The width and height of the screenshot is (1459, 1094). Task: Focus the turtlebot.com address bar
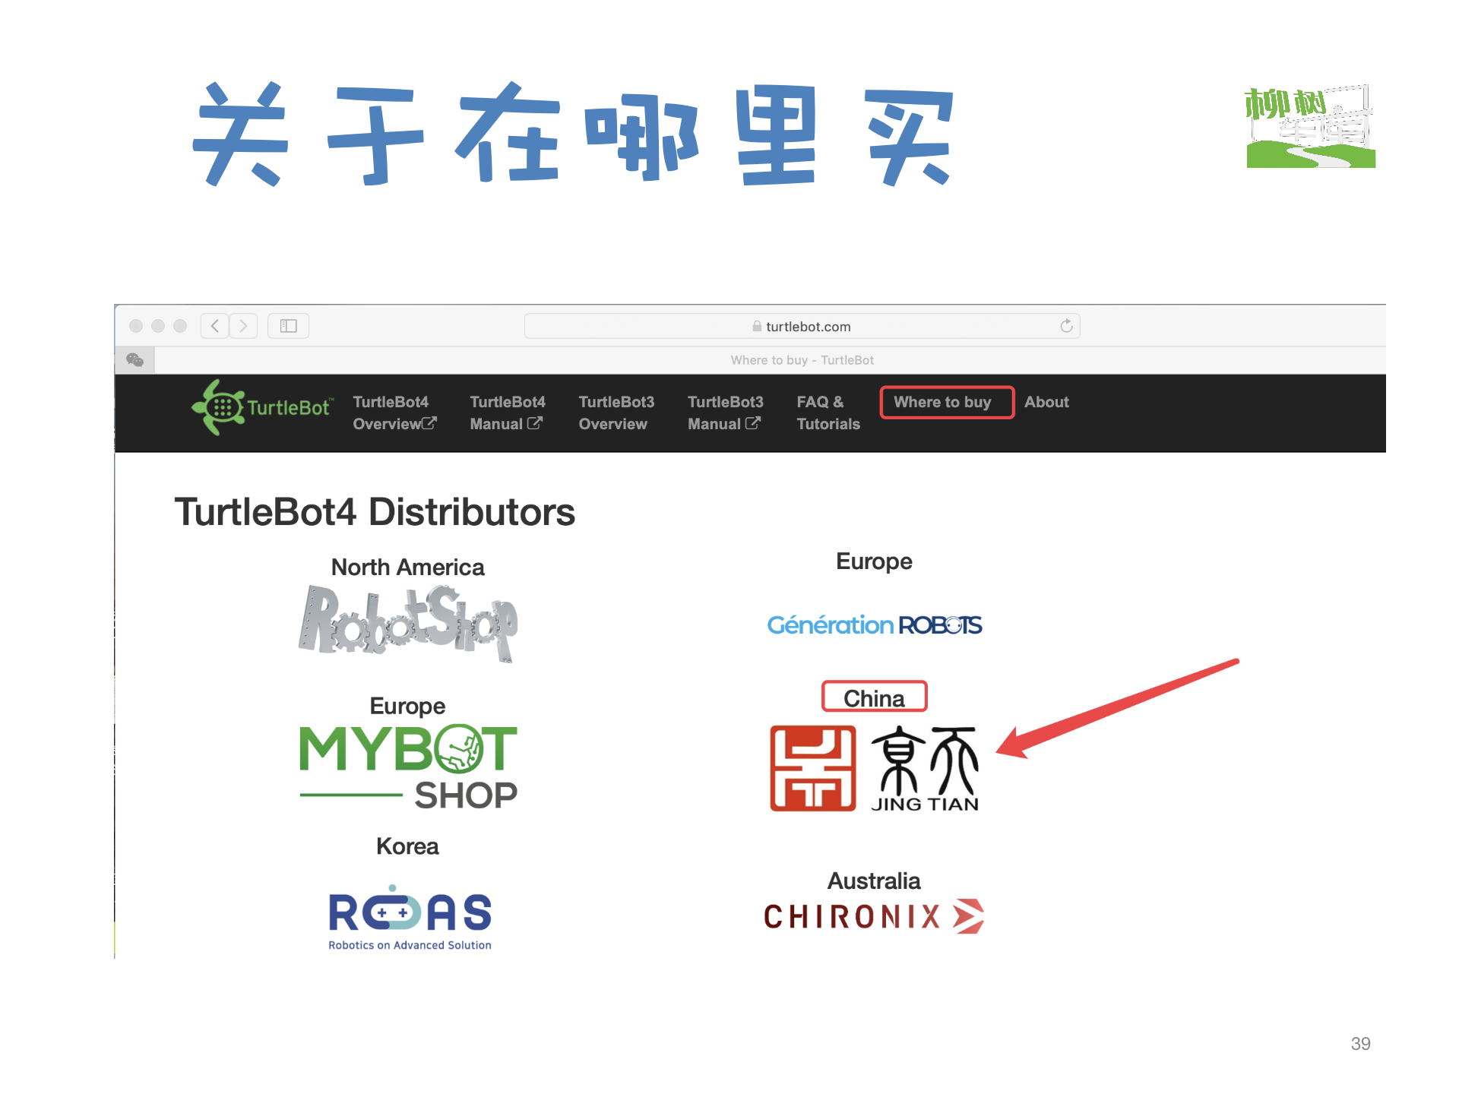[x=802, y=326]
